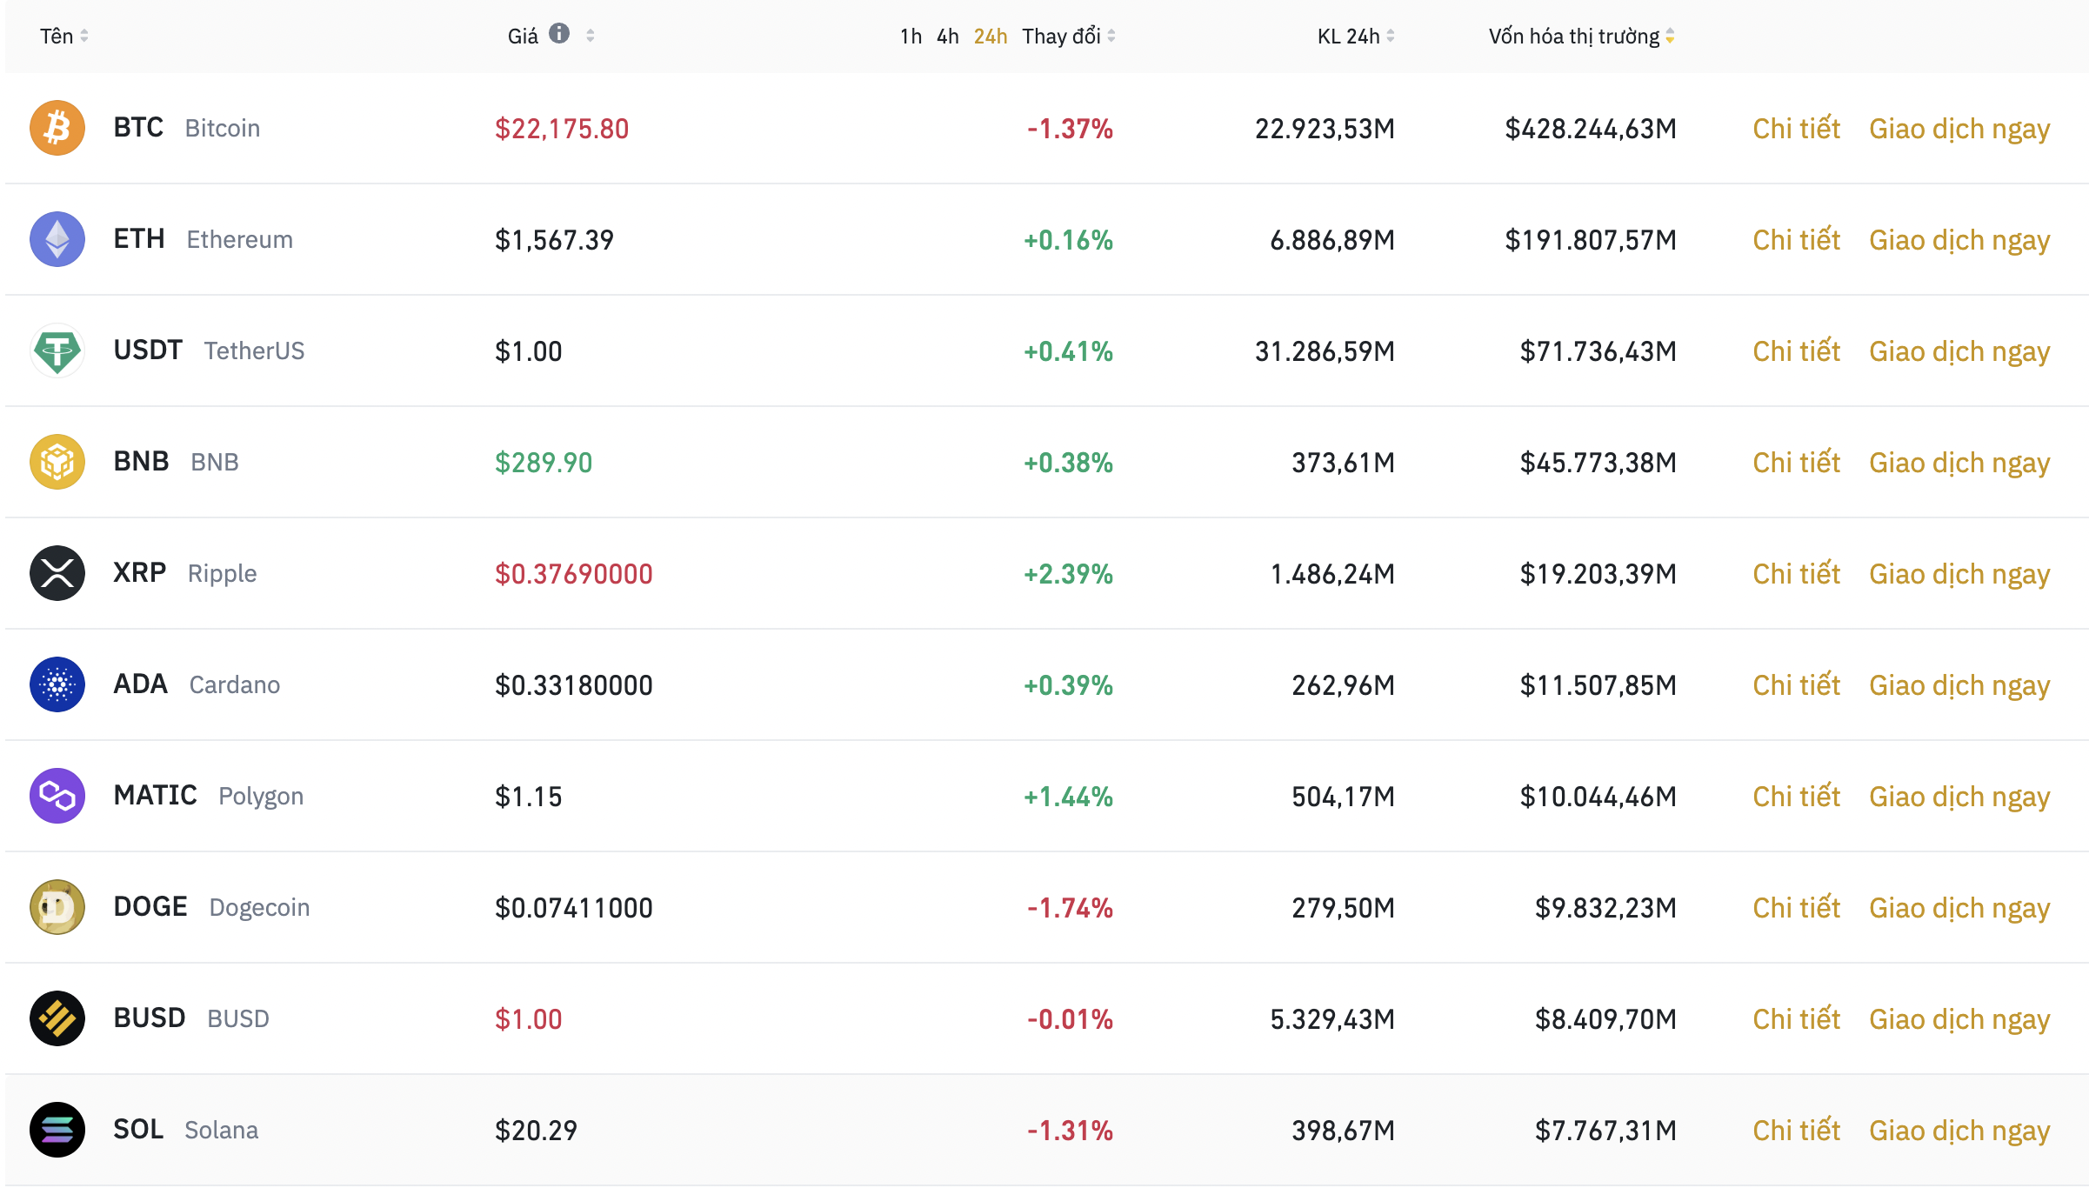View Chi tiết for MATIC
Image resolution: width=2089 pixels, height=1188 pixels.
[x=1796, y=797]
